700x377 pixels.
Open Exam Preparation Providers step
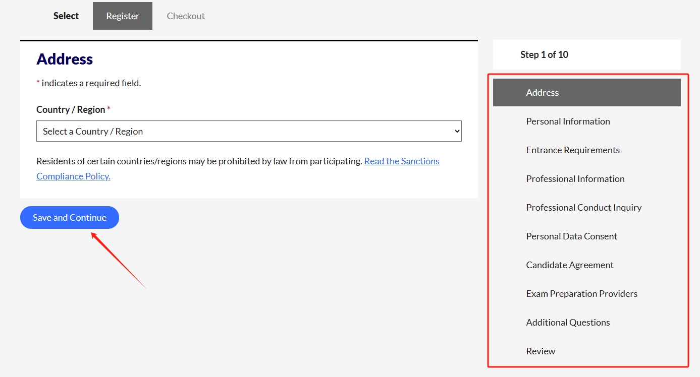click(581, 294)
